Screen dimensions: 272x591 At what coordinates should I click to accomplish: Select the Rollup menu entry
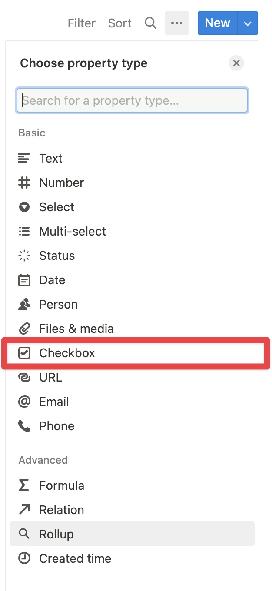132,534
